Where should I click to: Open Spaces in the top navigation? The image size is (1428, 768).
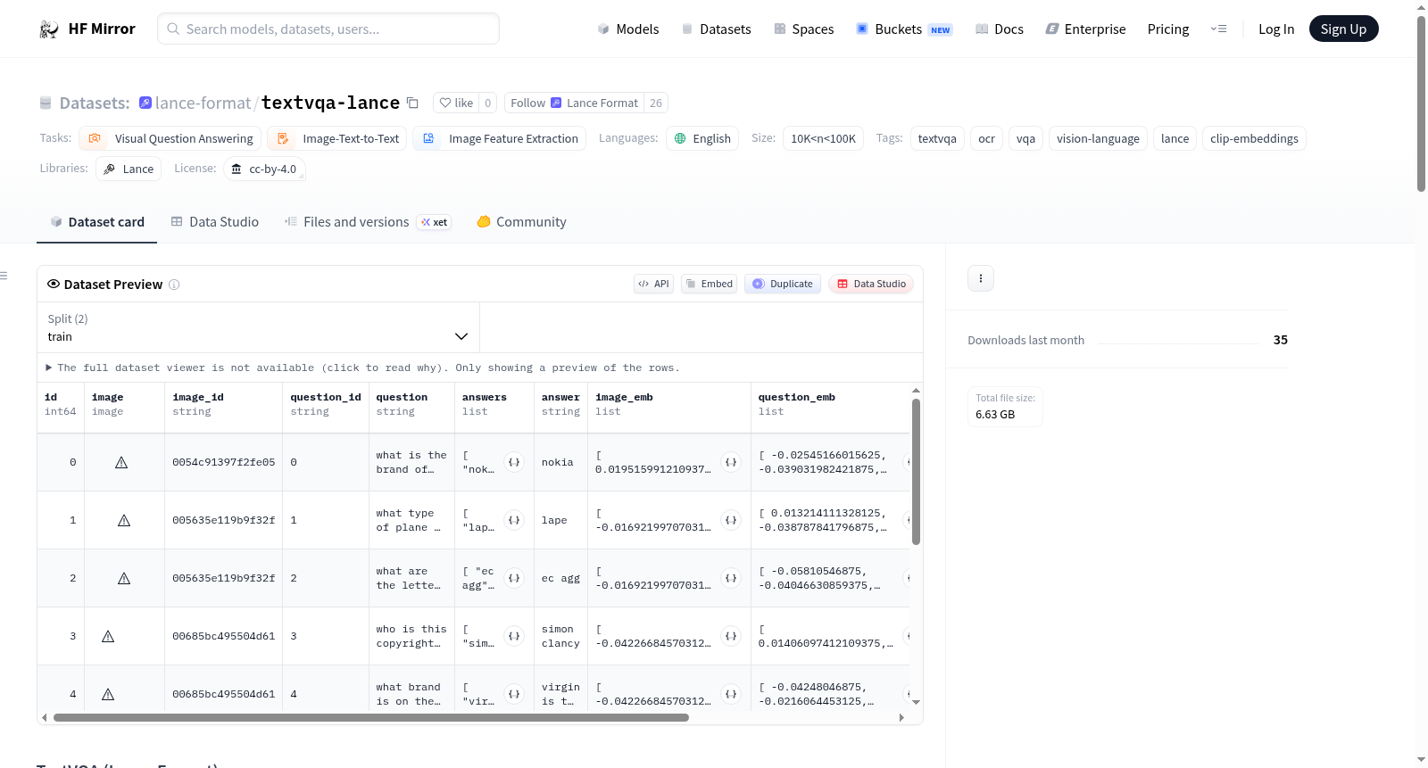pos(803,29)
